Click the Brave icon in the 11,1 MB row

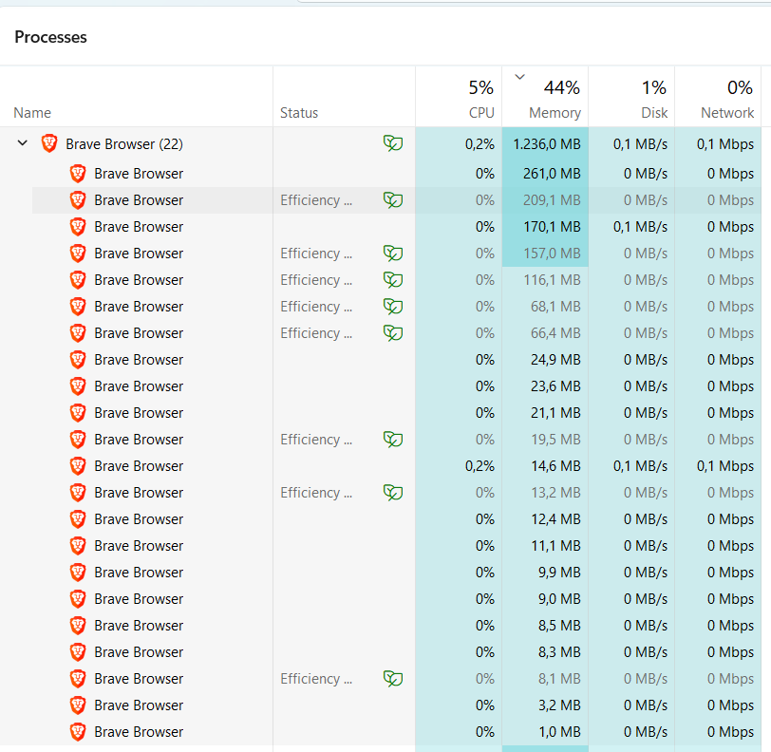78,545
